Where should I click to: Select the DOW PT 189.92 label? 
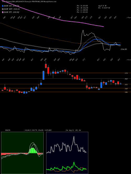pos(12,12)
